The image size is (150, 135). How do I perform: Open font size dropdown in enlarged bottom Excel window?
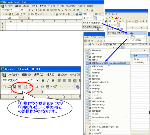click(x=37, y=80)
